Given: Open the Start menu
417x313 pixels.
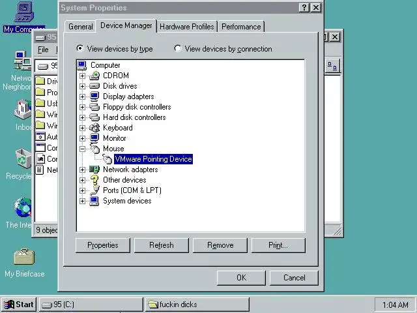Looking at the screenshot, I should (x=19, y=305).
